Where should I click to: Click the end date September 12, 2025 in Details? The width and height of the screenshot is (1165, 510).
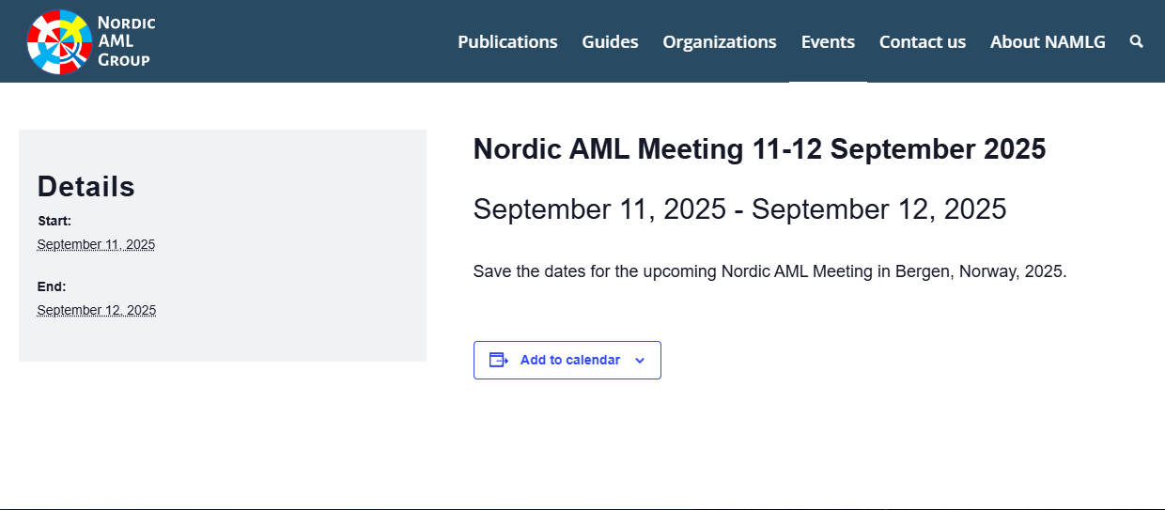[x=97, y=310]
